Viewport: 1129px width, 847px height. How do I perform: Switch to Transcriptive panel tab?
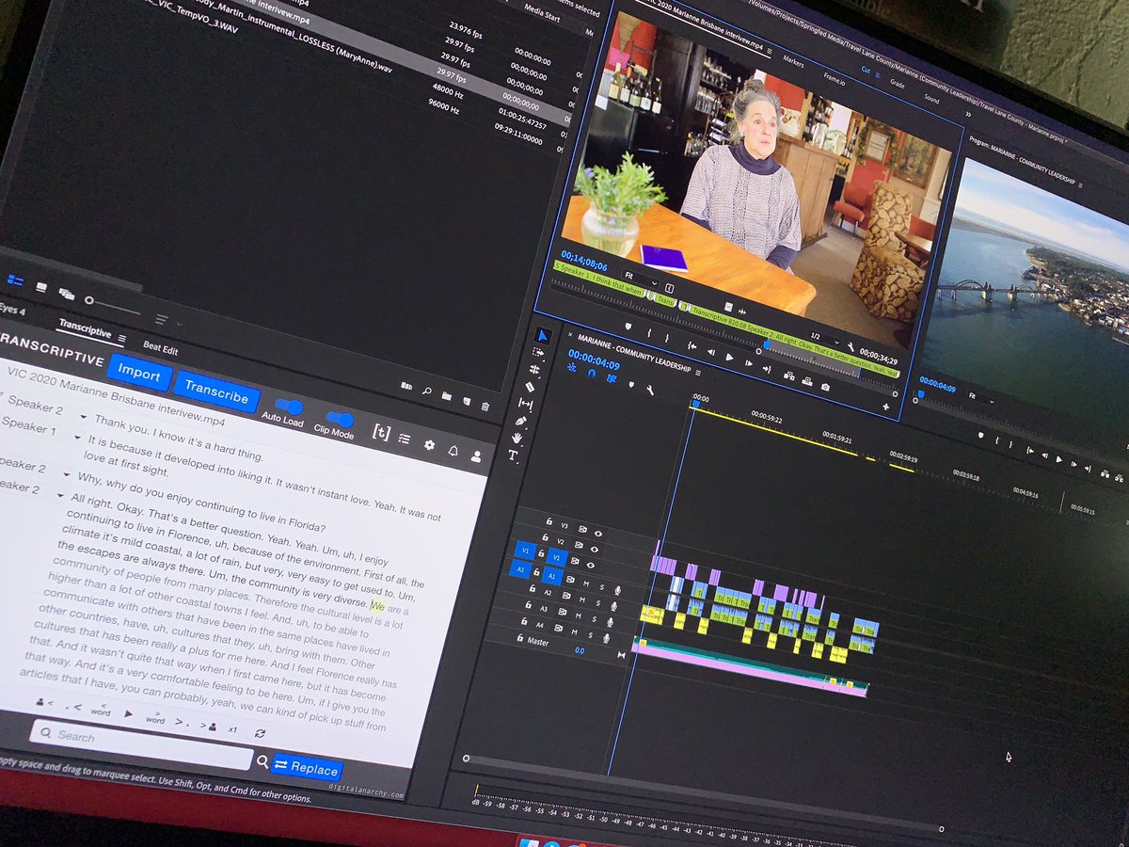point(85,328)
